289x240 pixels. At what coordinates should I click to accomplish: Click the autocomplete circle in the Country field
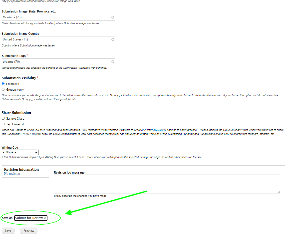point(113,39)
